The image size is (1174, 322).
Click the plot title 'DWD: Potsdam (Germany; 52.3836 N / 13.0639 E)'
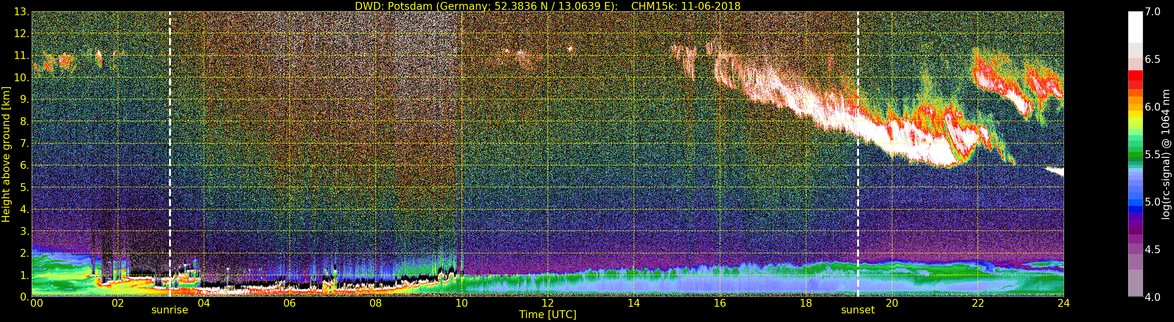pyautogui.click(x=486, y=6)
